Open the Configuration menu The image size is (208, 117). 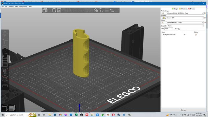23,6
